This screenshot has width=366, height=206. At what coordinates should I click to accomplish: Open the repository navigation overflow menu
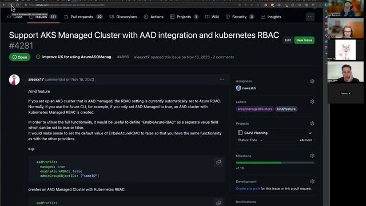pyautogui.click(x=310, y=17)
